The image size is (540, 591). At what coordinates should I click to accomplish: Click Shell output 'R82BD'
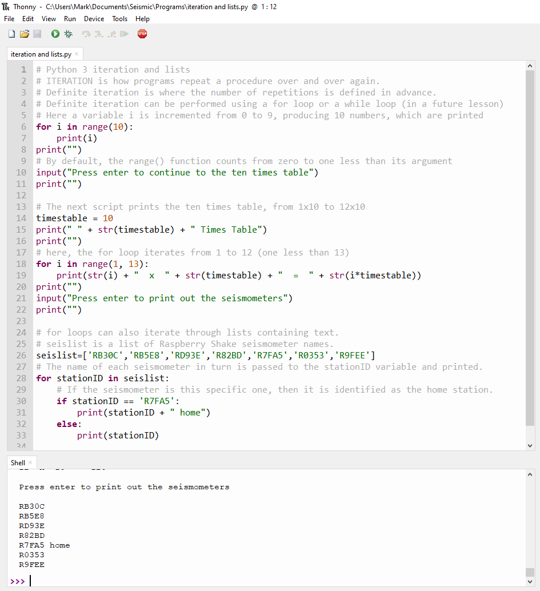tap(31, 536)
